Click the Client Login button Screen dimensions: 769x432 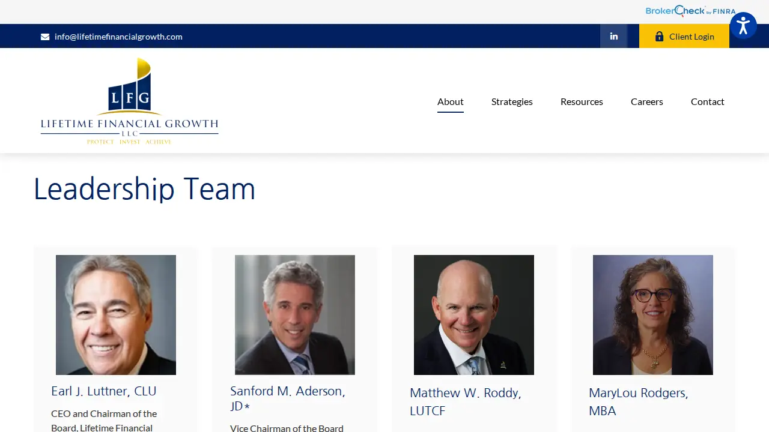point(684,36)
